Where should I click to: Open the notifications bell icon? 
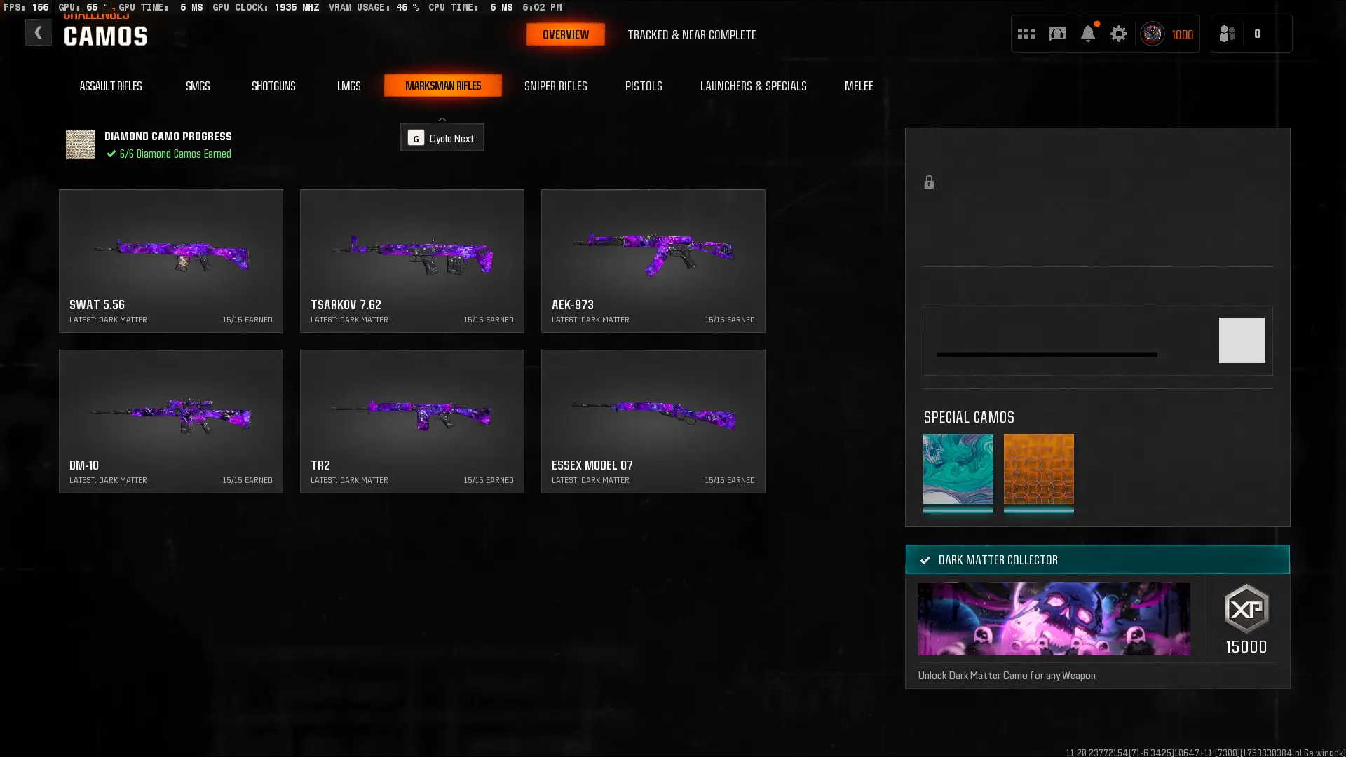tap(1087, 34)
